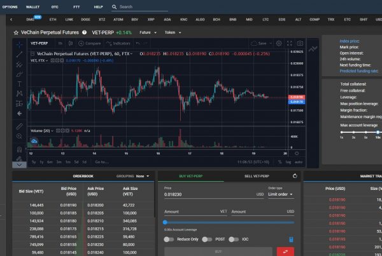The height and width of the screenshot is (256, 382).
Task: Open the orderbook Grouping None dropdown
Action: 143,176
